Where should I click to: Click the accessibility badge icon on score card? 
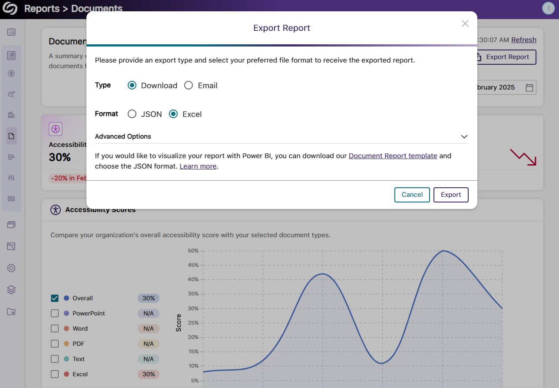pyautogui.click(x=56, y=129)
